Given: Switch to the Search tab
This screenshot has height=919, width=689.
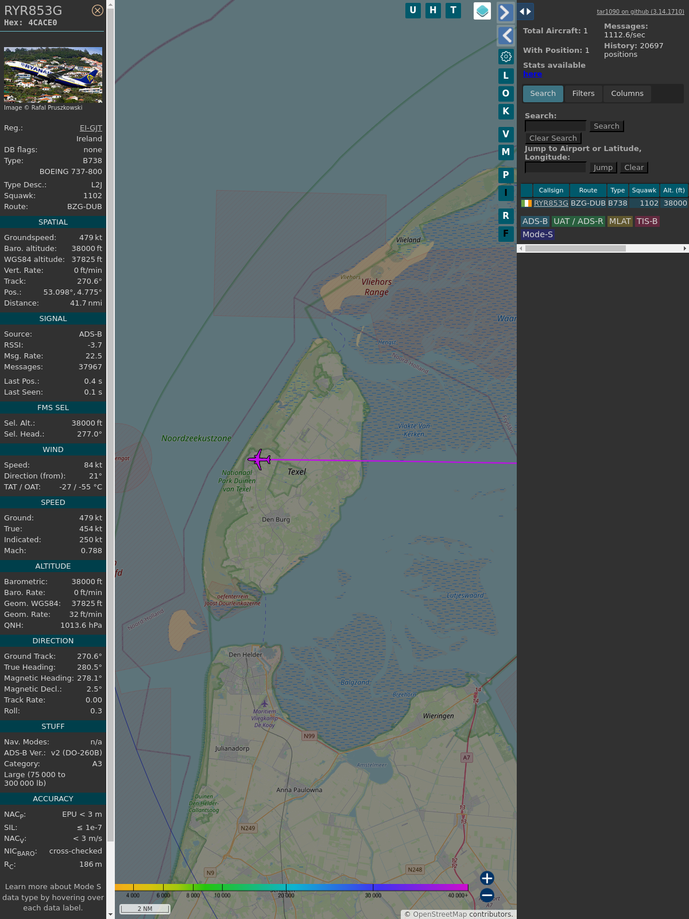Looking at the screenshot, I should (x=543, y=94).
